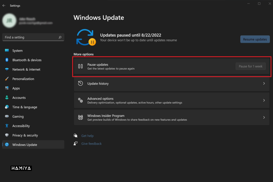Open the System settings category

[33, 51]
